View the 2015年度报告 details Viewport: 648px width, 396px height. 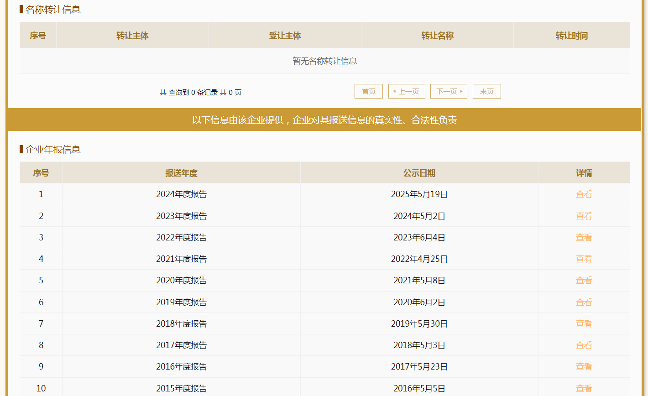(584, 388)
